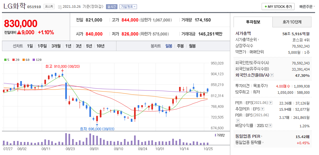Image resolution: width=319 pixels, height=155 pixels.
Task: Click the +1.10% change rate
Action: [x=46, y=32]
